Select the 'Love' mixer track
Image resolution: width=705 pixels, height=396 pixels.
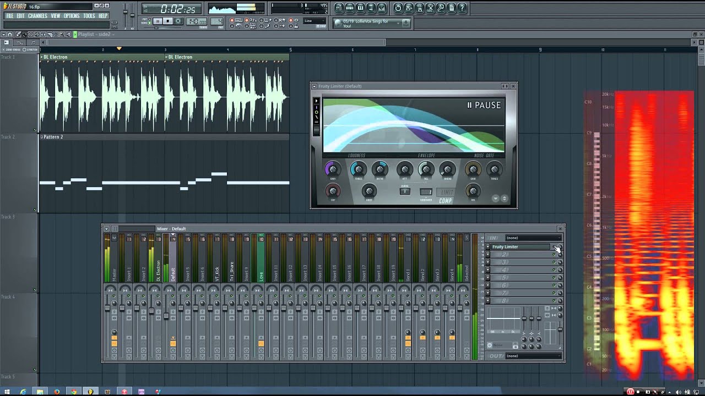click(261, 258)
